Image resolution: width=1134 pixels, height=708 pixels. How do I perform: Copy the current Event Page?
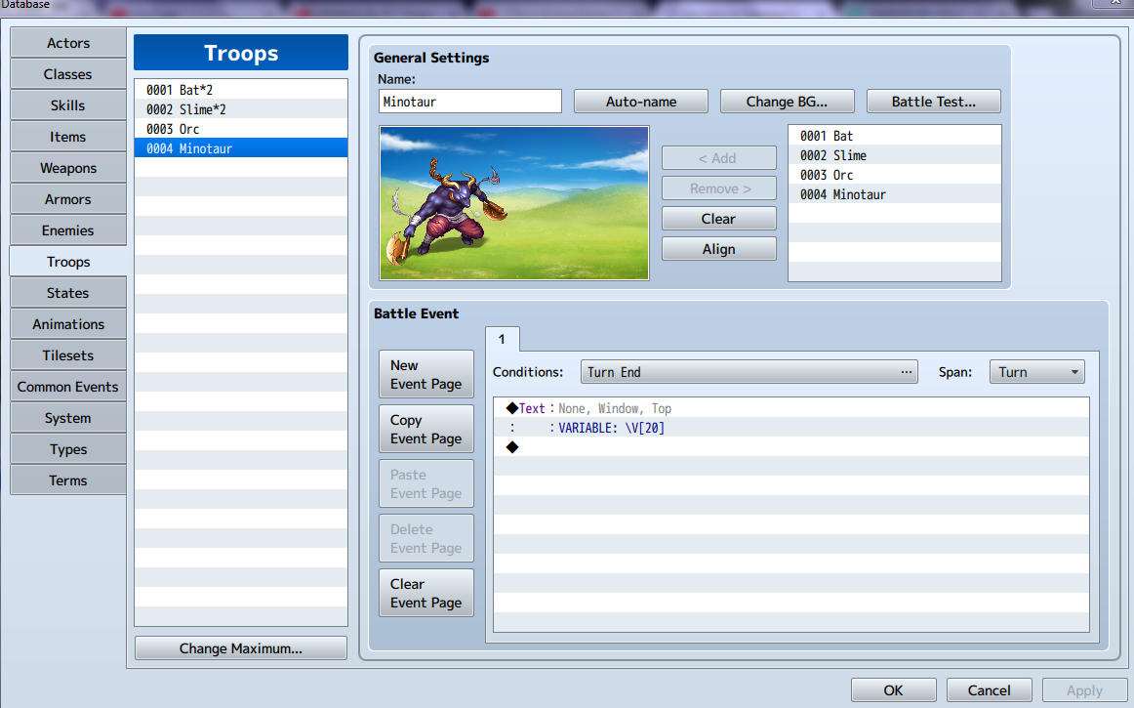tap(425, 428)
